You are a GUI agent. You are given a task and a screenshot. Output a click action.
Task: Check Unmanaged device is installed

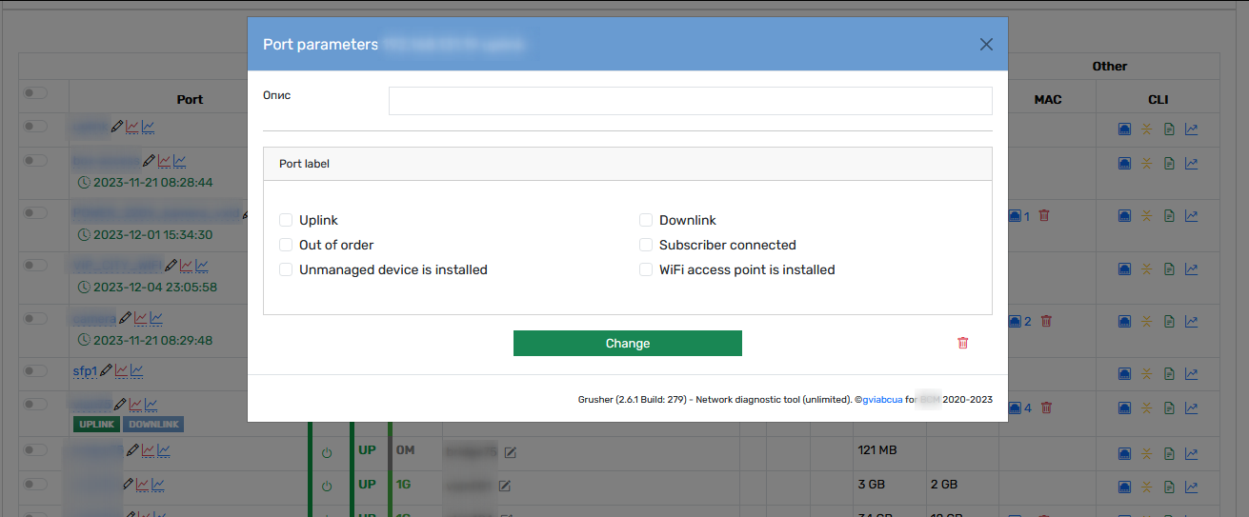pyautogui.click(x=286, y=269)
